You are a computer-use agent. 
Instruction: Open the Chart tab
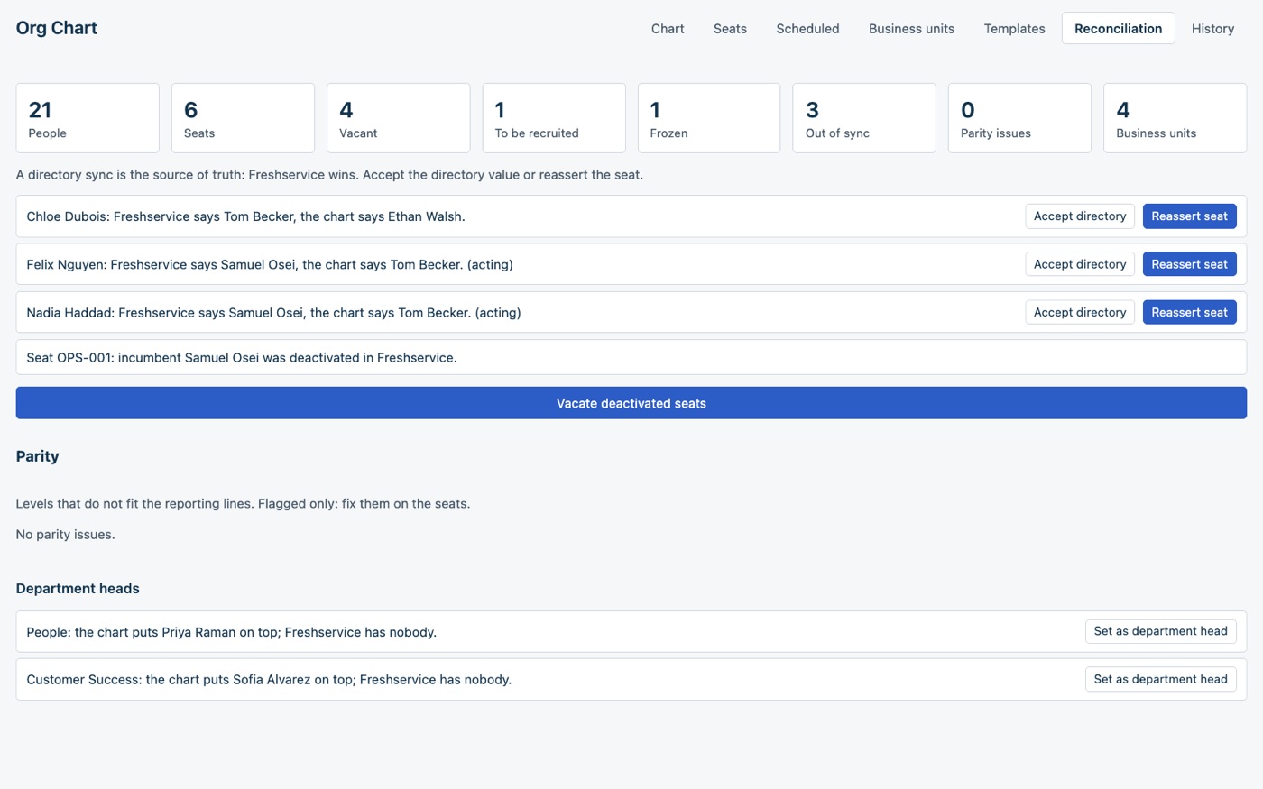(x=668, y=28)
